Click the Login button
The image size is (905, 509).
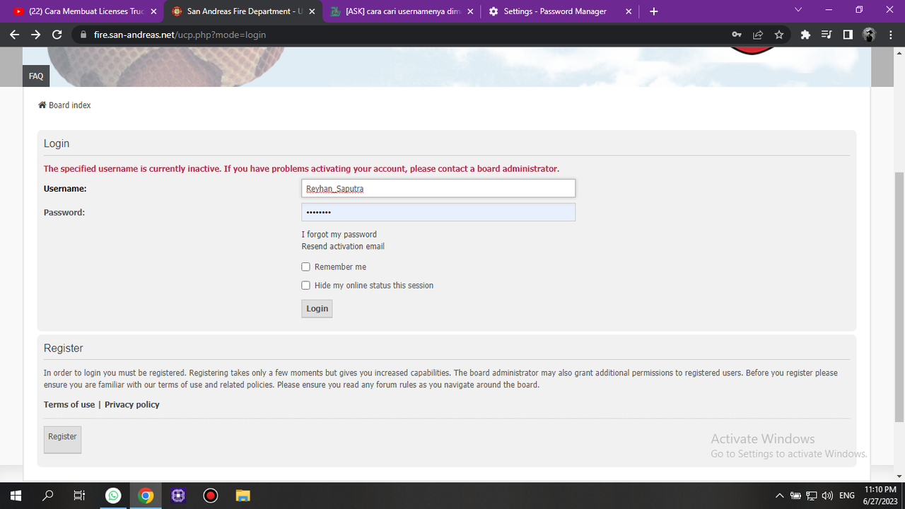click(x=317, y=308)
